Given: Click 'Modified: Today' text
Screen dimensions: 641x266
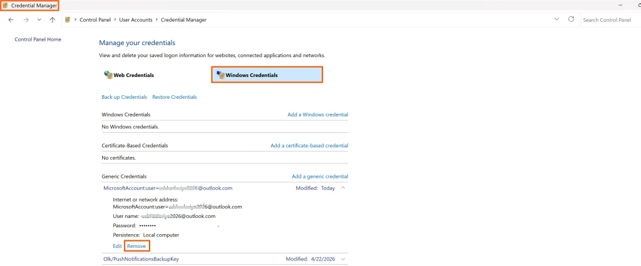Looking at the screenshot, I should 315,188.
